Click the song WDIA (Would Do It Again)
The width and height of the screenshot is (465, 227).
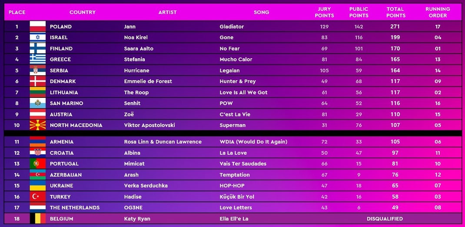point(253,142)
